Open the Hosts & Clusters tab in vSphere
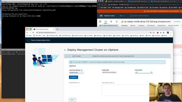The width and height of the screenshot is (182, 102). click(x=173, y=25)
